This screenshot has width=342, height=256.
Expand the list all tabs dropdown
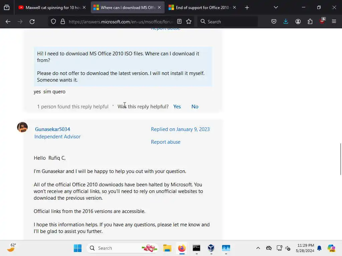pyautogui.click(x=276, y=8)
